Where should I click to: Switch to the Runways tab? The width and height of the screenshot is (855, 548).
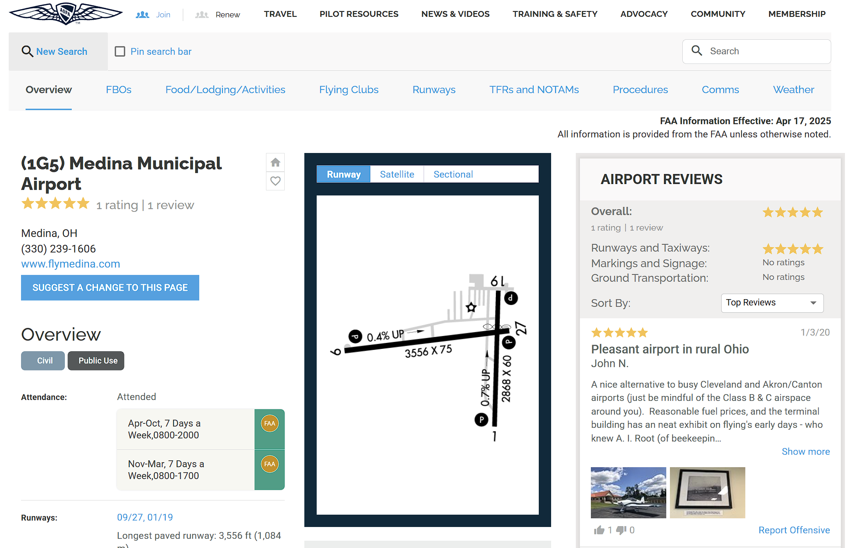coord(434,90)
